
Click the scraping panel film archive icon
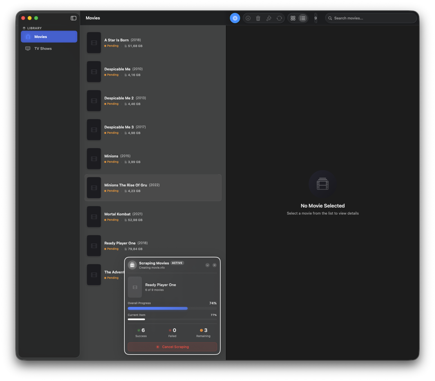(x=132, y=265)
